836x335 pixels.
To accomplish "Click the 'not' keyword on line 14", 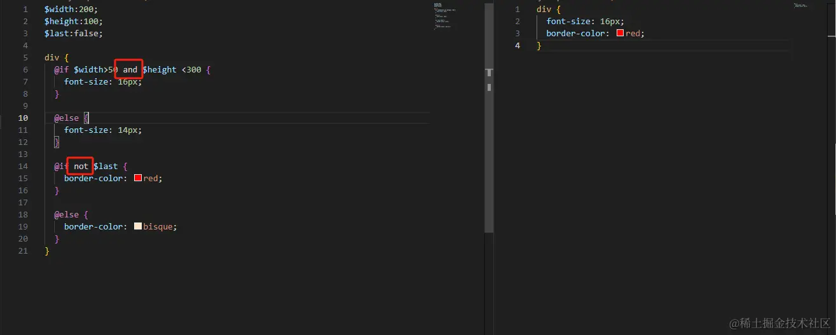I will (81, 166).
